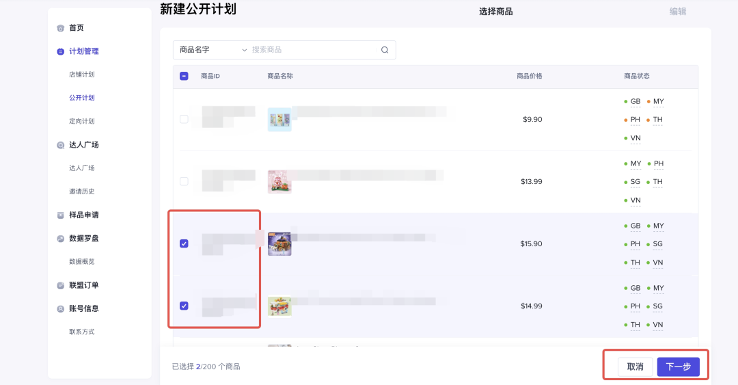This screenshot has width=738, height=385.
Task: Click the 达人广场 section icon
Action: click(x=61, y=145)
